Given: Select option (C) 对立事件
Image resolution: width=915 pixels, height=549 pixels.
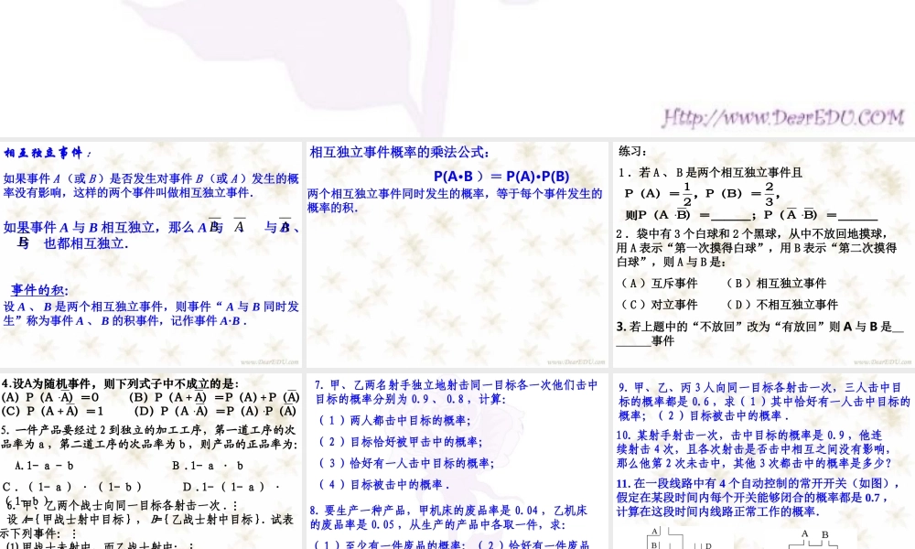Looking at the screenshot, I should pos(659,305).
